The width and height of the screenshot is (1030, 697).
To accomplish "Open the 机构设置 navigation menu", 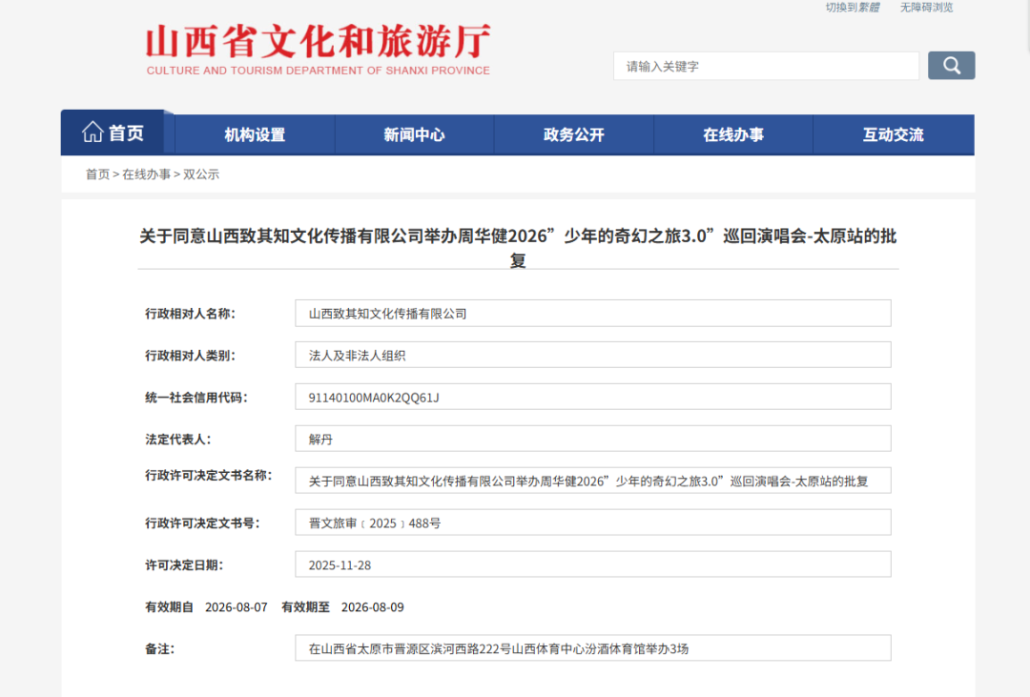I will 254,134.
